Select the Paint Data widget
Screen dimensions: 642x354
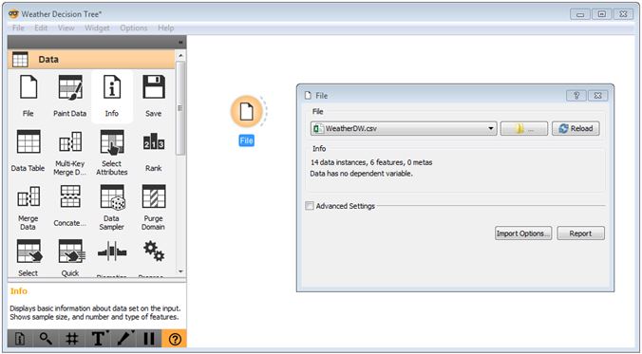click(x=70, y=96)
